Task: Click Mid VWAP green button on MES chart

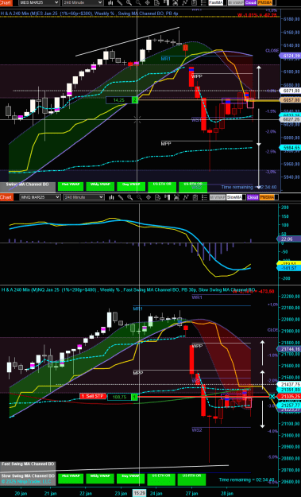Action: pyautogui.click(x=71, y=186)
